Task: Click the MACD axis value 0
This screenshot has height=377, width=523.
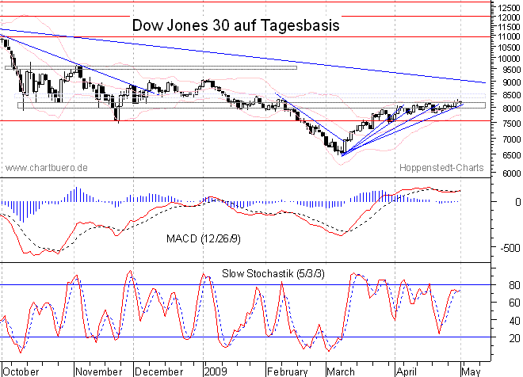Action: pyautogui.click(x=517, y=202)
